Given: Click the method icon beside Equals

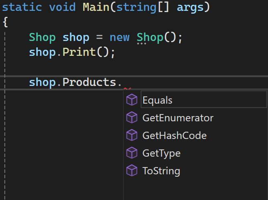Looking at the screenshot, I should coord(132,100).
